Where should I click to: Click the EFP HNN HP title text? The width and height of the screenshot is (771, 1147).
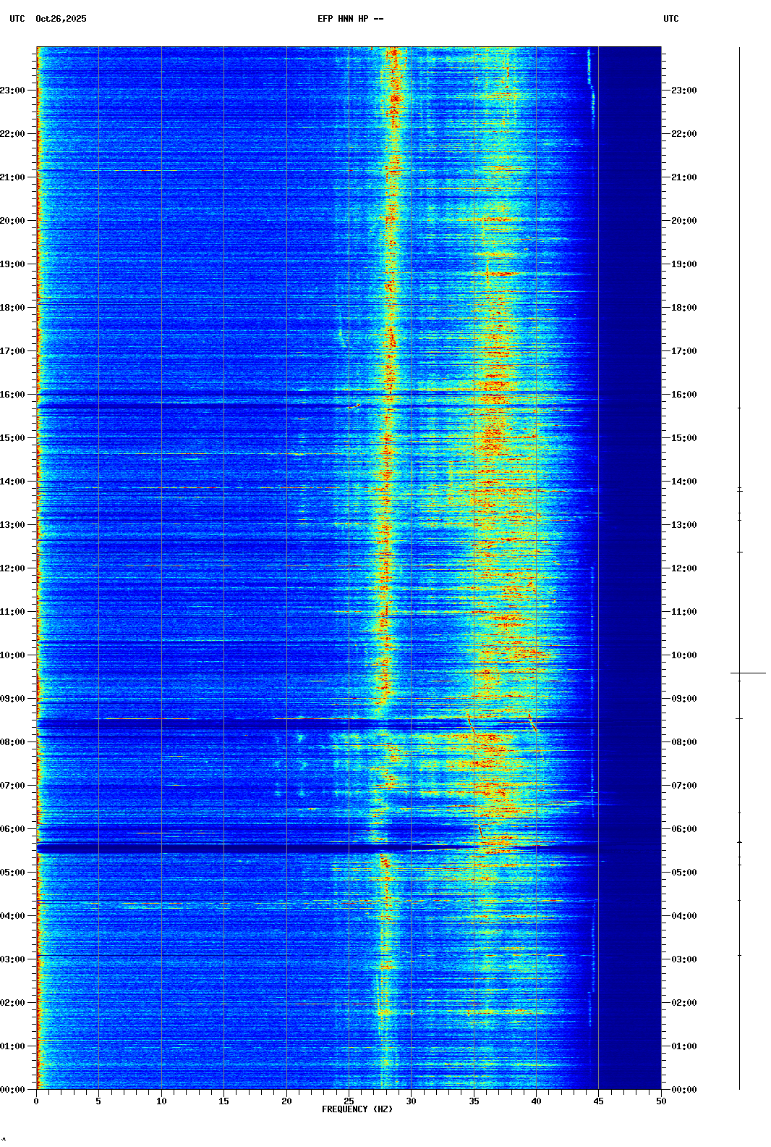(x=350, y=19)
